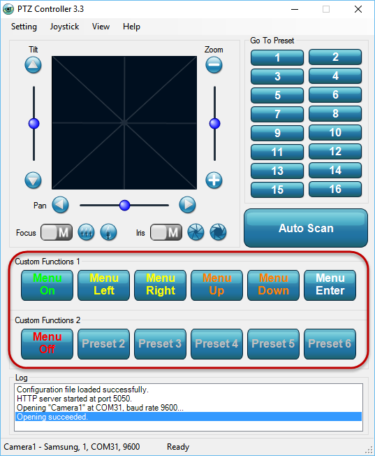Click the Focus near icon with single tree
The image size is (375, 456).
pyautogui.click(x=108, y=232)
